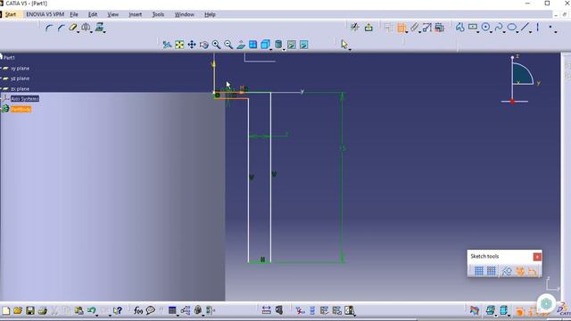The image size is (571, 321).
Task: Click the Shading view mode cylinder icon
Action: click(278, 45)
